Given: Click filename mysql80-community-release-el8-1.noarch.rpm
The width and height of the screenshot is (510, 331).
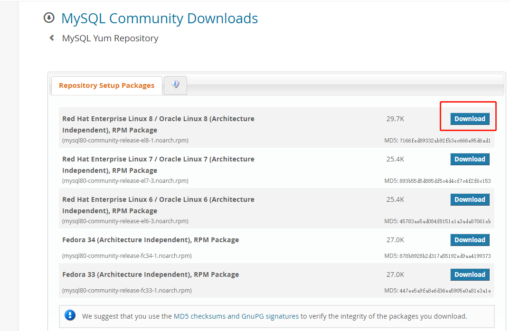Looking at the screenshot, I should 125,141.
